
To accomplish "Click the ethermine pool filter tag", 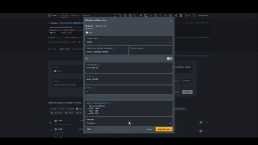I will [56, 113].
